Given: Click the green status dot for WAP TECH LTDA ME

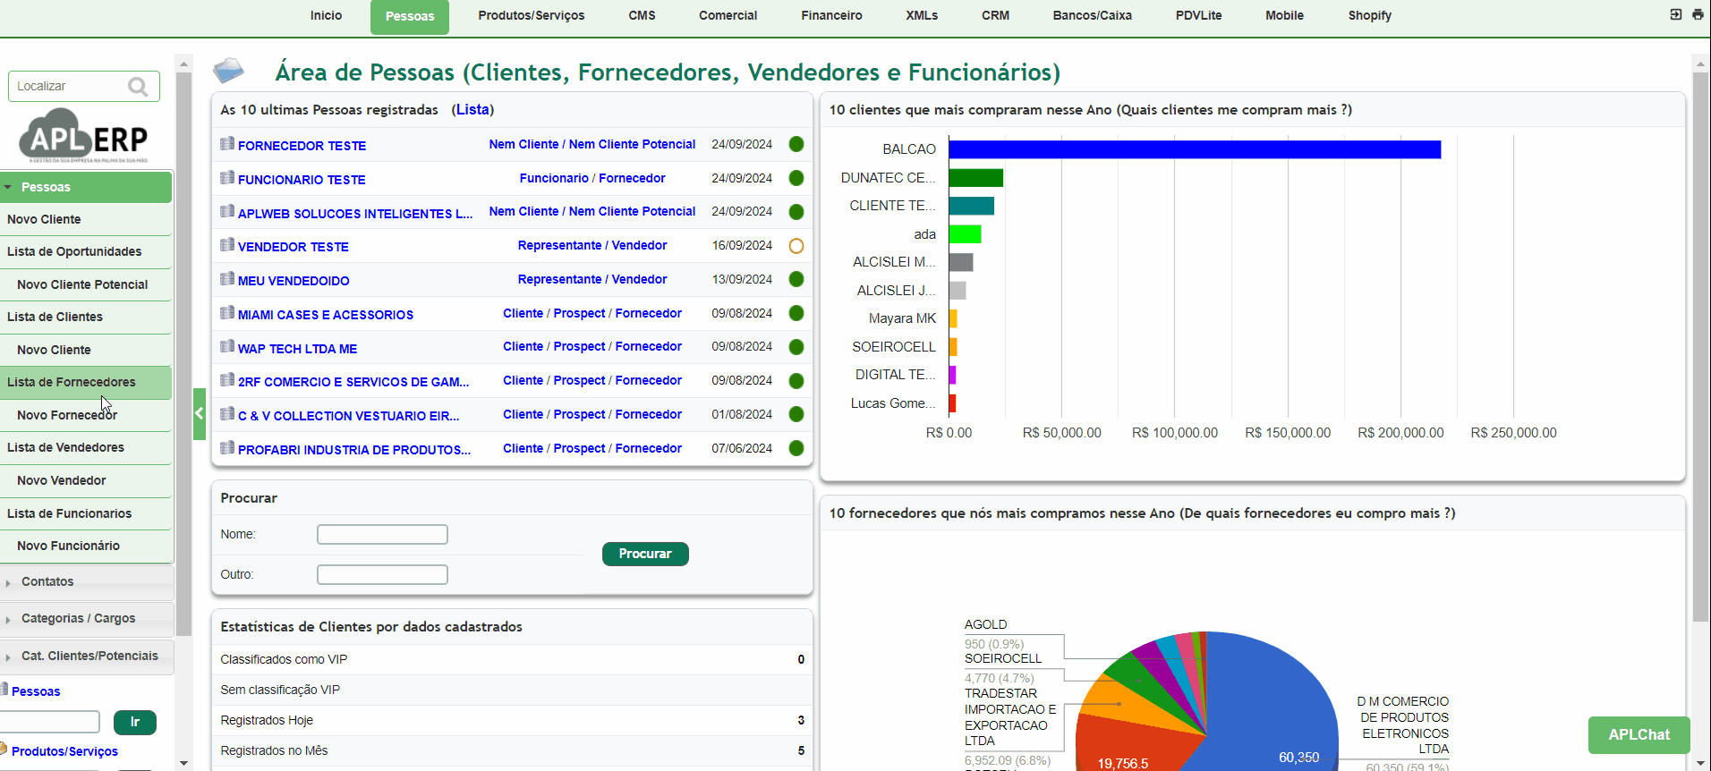Looking at the screenshot, I should [796, 347].
